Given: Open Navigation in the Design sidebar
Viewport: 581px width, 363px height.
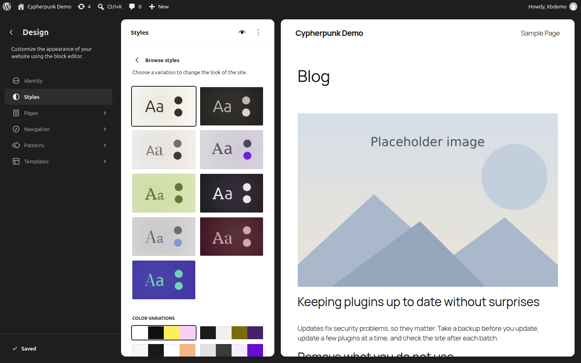Looking at the screenshot, I should pos(59,129).
